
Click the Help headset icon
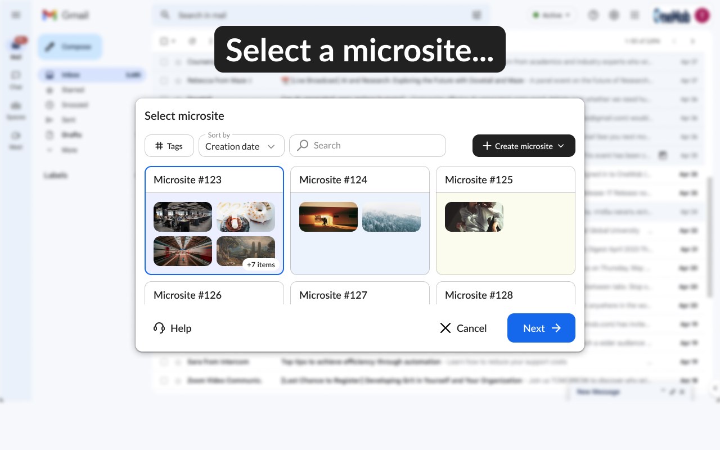tap(159, 328)
